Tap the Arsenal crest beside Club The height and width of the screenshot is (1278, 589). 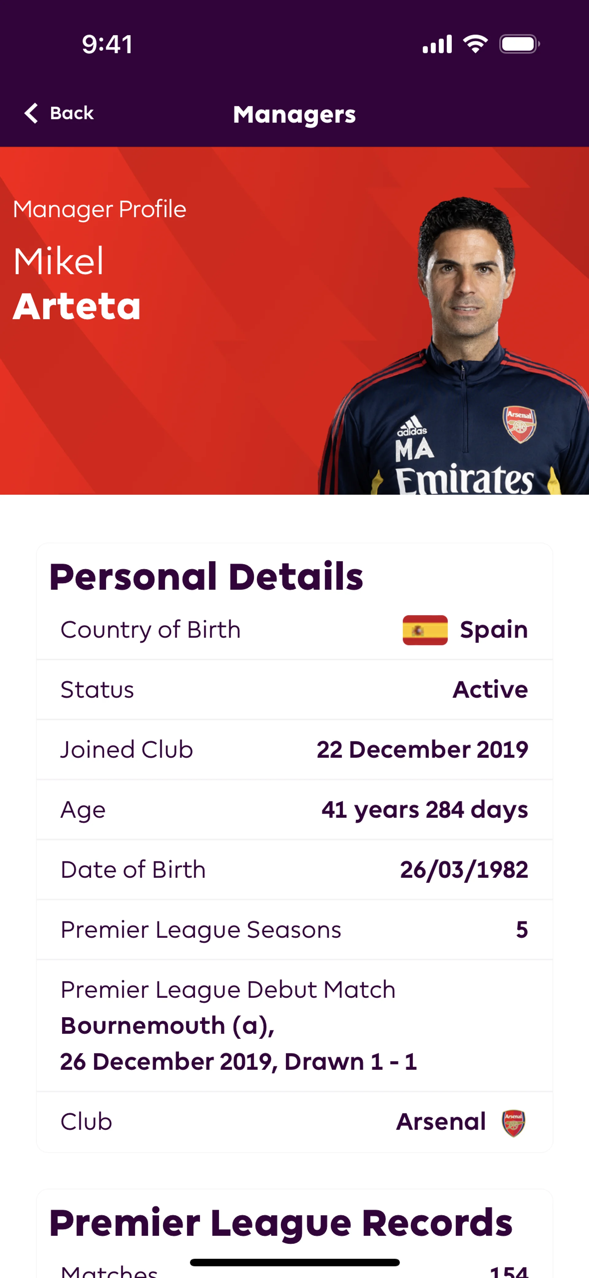pos(513,1123)
